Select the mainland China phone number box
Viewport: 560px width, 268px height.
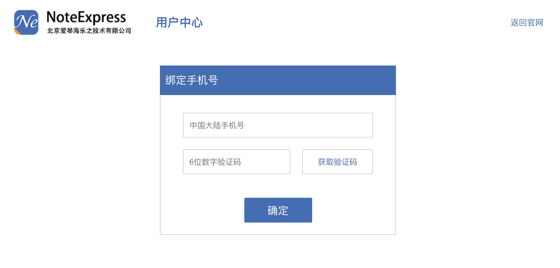278,125
